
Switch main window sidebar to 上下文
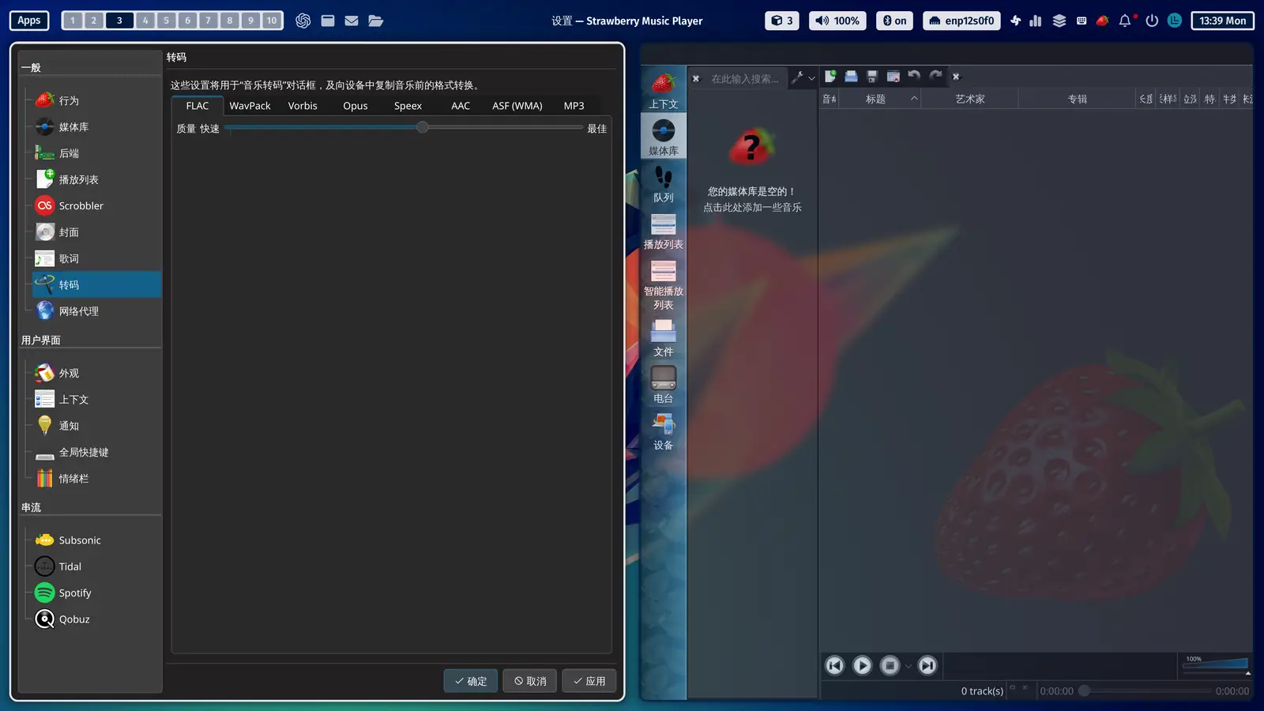point(664,90)
